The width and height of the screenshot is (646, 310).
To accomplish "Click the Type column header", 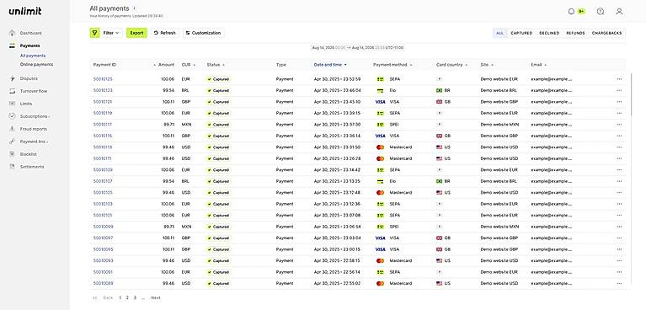I will pos(281,65).
